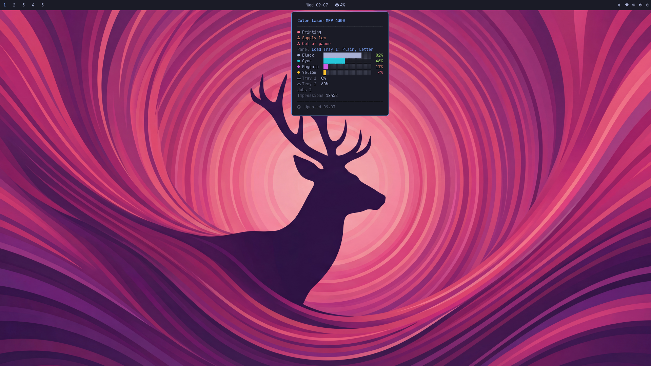Click the red Printing status dot
The height and width of the screenshot is (366, 651).
299,32
